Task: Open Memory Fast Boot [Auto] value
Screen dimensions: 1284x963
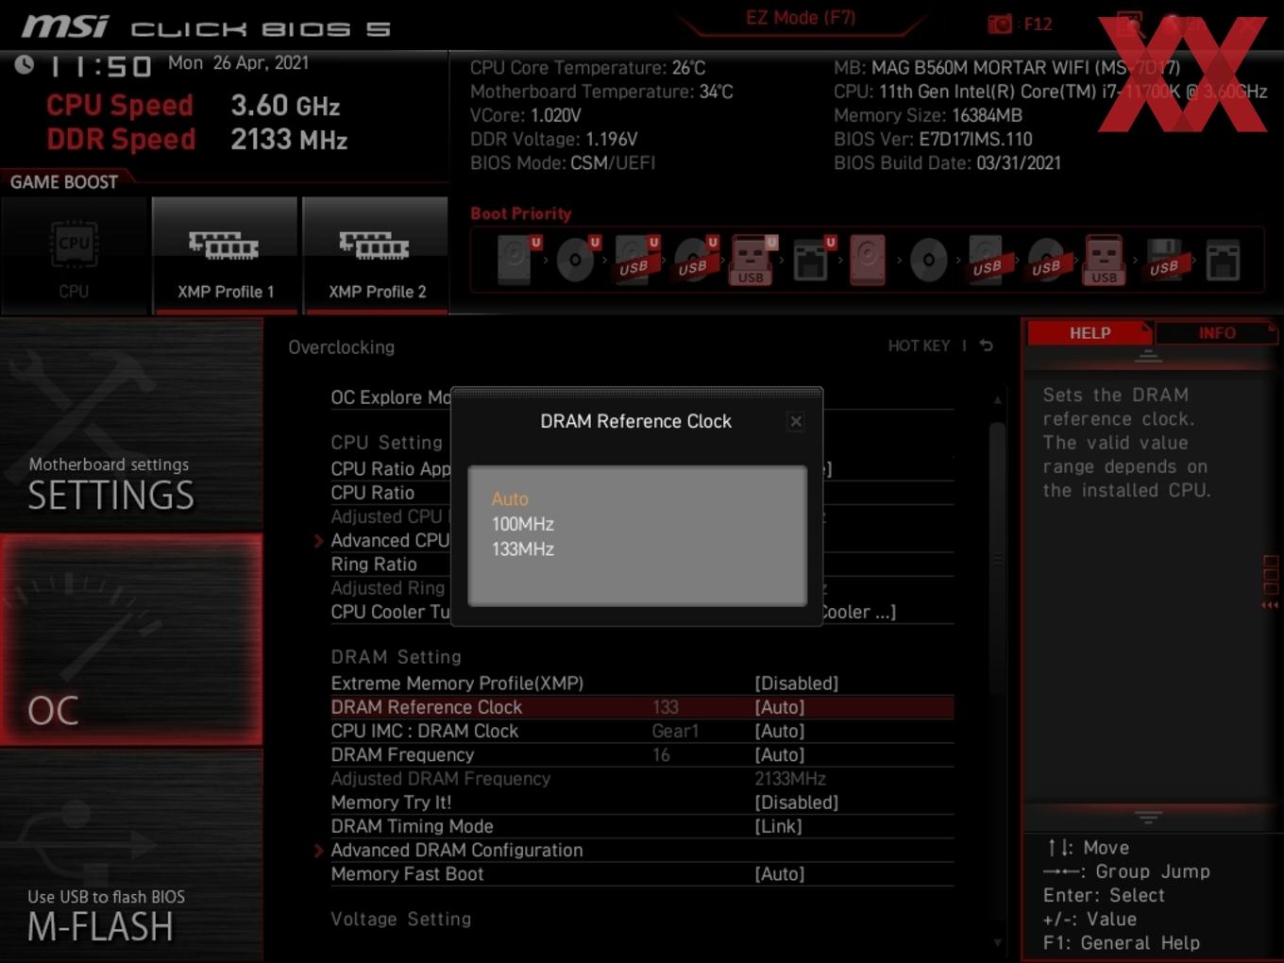Action: click(x=779, y=873)
